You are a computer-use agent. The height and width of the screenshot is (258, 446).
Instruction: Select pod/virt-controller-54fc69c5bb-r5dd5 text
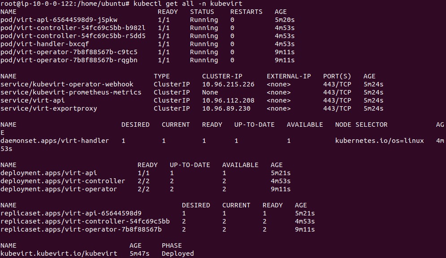pos(73,36)
